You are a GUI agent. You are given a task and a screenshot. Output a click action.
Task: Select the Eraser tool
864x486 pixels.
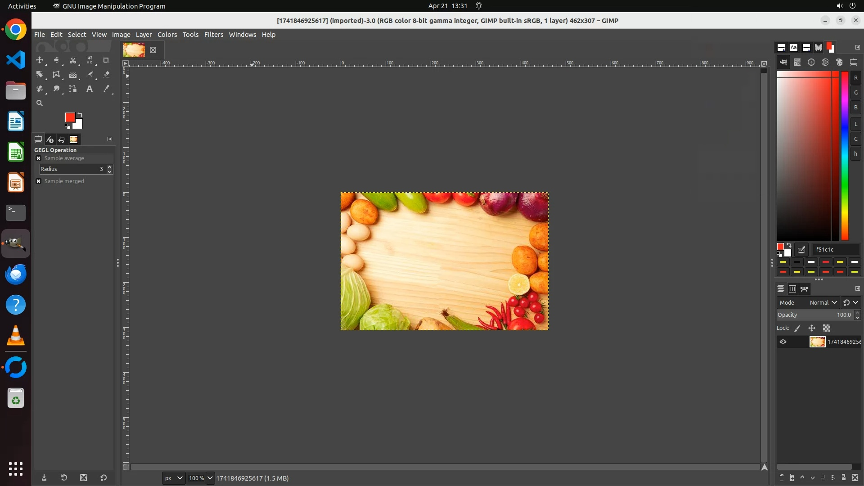106,75
